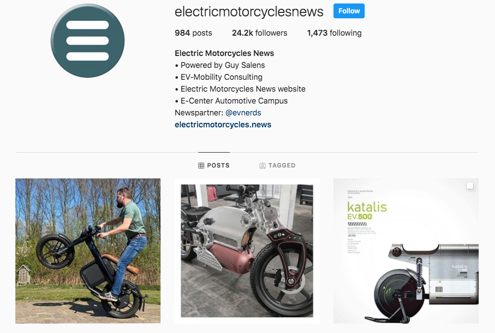Click the Powered by Guy Salens line
The width and height of the screenshot is (495, 333).
pos(220,65)
